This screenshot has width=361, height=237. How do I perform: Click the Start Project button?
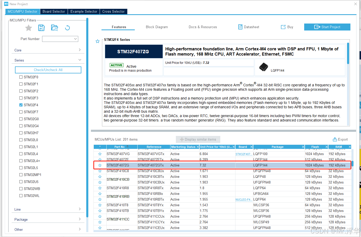(327, 27)
